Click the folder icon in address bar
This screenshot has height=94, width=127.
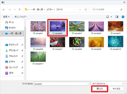coord(26,9)
